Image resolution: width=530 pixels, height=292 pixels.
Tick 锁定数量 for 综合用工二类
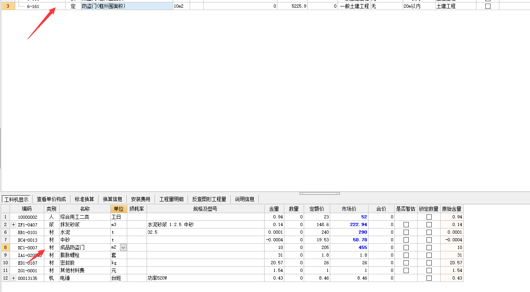(x=429, y=217)
